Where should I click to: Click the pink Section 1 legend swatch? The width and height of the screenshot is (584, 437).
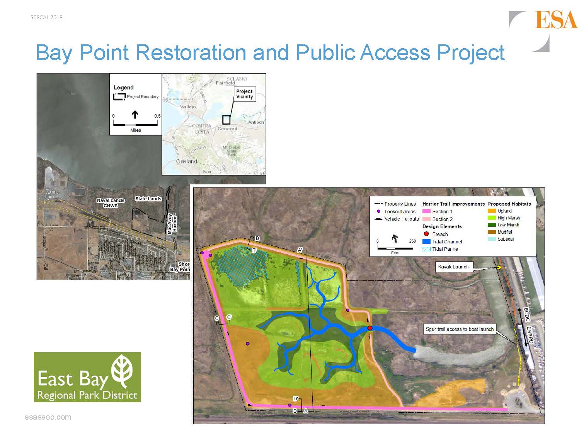(426, 211)
